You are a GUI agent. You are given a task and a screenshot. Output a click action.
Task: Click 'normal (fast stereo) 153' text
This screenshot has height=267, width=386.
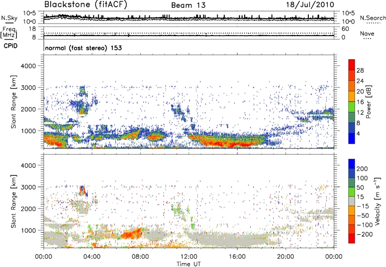click(83, 48)
